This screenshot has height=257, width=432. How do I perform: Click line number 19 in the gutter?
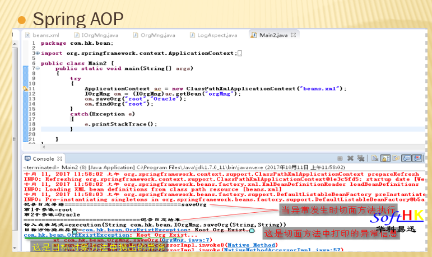pyautogui.click(x=32, y=129)
